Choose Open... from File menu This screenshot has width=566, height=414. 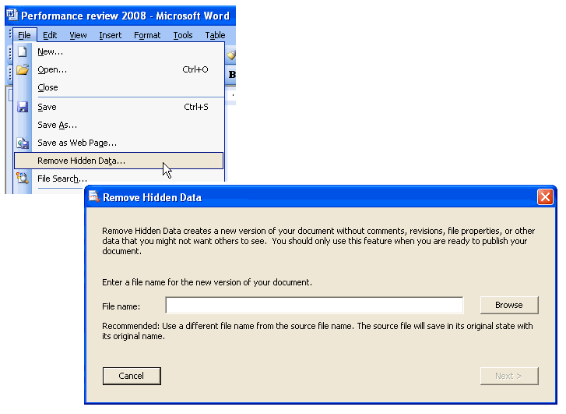[119, 69]
